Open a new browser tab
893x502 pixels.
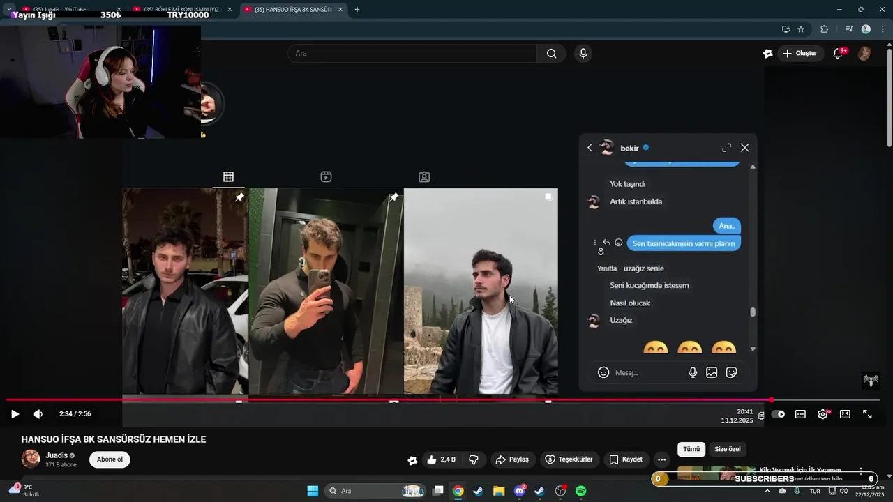coord(357,10)
